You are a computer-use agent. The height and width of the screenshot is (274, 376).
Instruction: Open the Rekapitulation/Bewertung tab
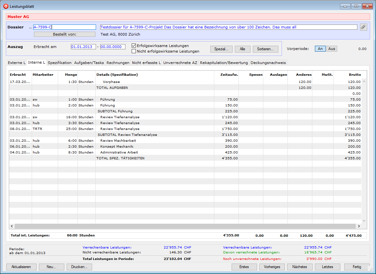click(224, 63)
